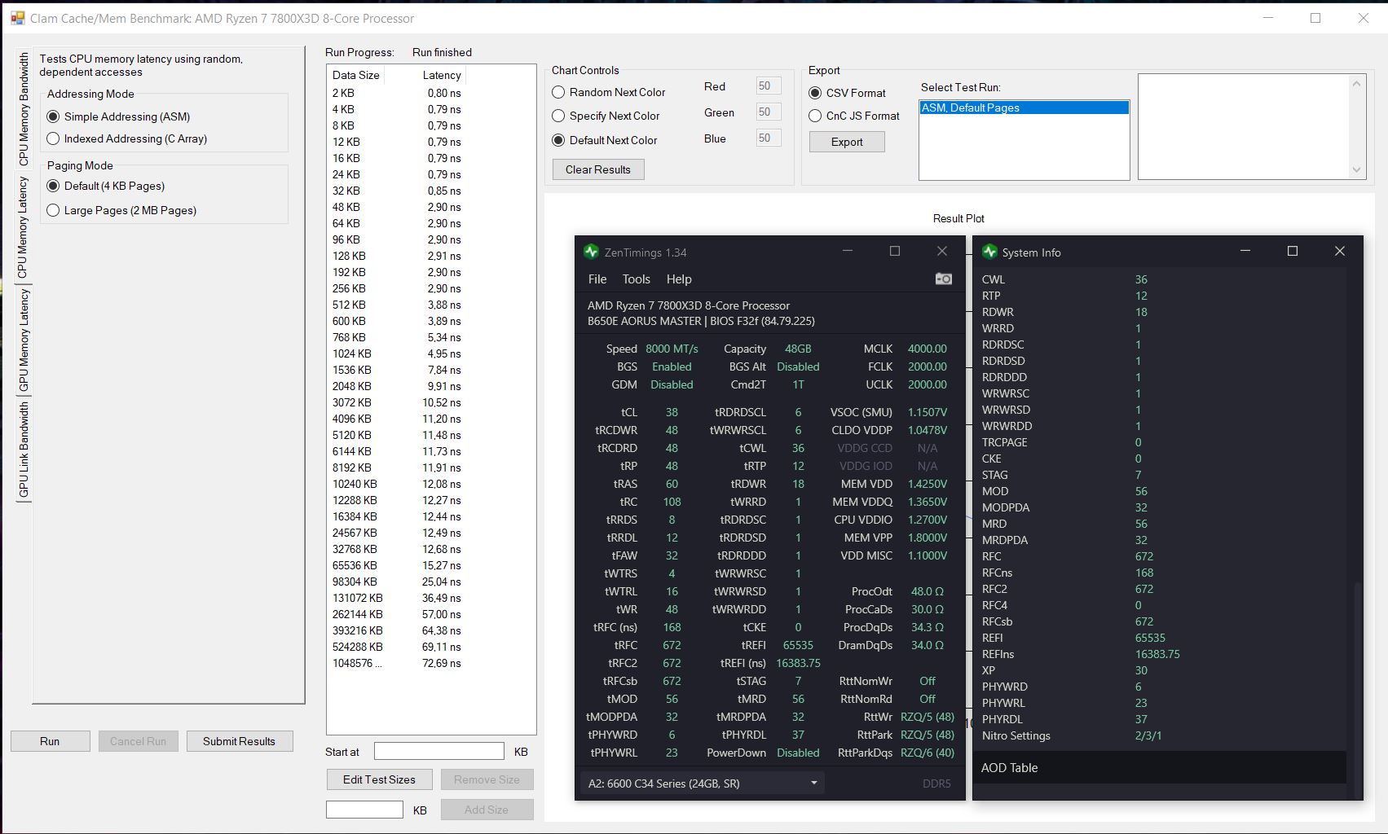The image size is (1388, 834).
Task: Open the ZenTimings File menu
Action: (597, 279)
